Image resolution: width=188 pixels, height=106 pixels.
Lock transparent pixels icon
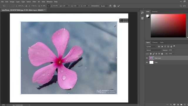(151, 54)
